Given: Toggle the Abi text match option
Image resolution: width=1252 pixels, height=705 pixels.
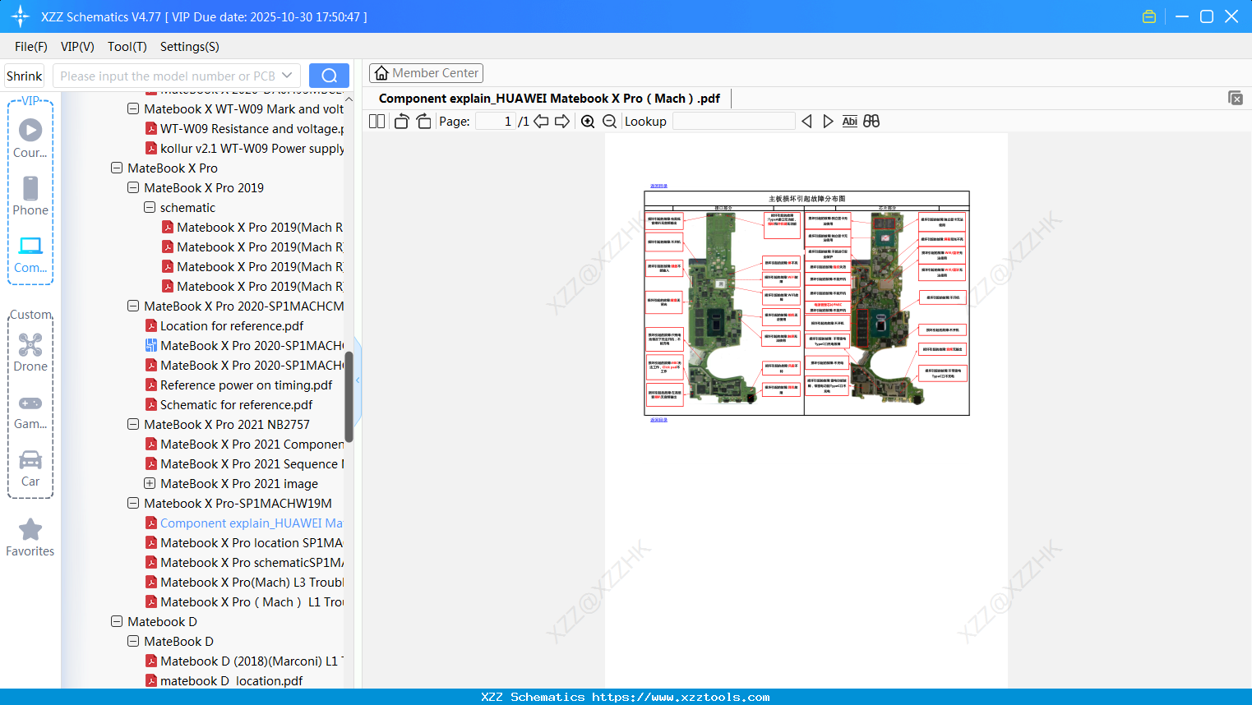Looking at the screenshot, I should [850, 121].
